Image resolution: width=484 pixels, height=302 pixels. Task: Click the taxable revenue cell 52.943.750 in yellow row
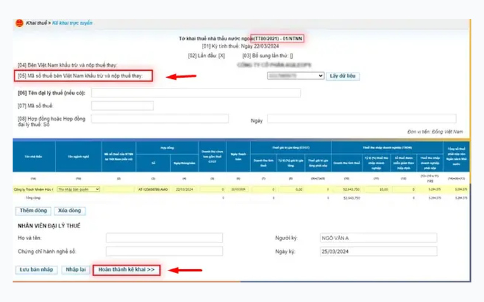[x=347, y=189]
